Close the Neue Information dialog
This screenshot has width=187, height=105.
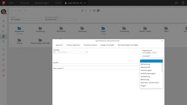point(162,41)
